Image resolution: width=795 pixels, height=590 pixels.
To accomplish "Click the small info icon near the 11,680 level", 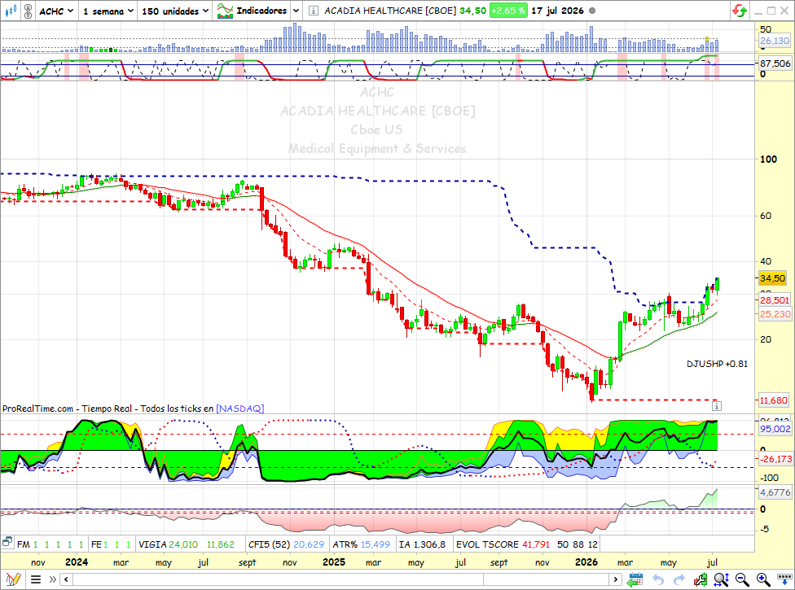I will click(717, 405).
